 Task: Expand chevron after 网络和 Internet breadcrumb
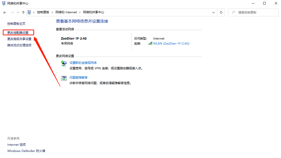(80, 12)
